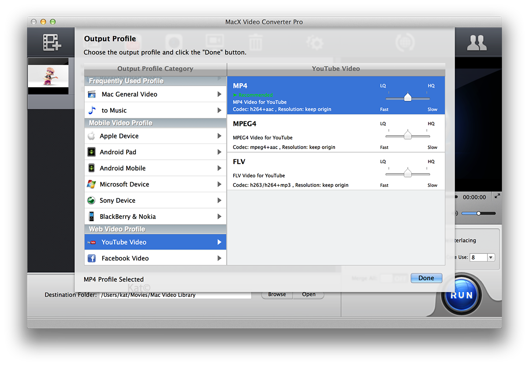Viewport: 529px width, 366px height.
Task: Click the YouTube logo icon in the list
Action: coord(92,242)
